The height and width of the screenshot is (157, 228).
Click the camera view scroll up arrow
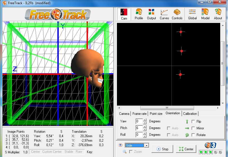coord(223,25)
